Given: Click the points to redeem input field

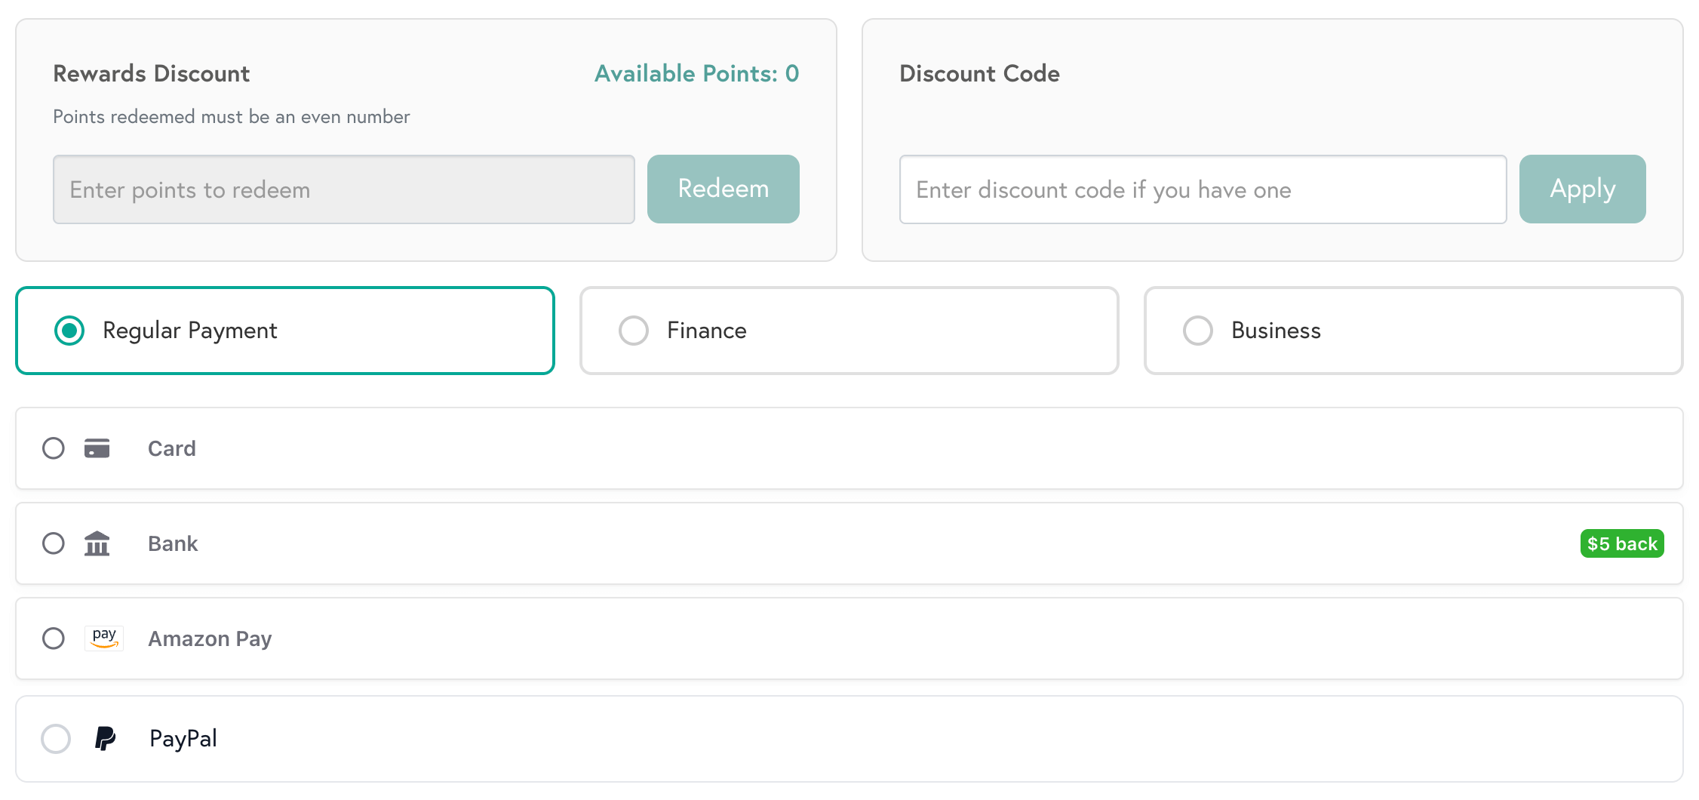Looking at the screenshot, I should coord(343,189).
